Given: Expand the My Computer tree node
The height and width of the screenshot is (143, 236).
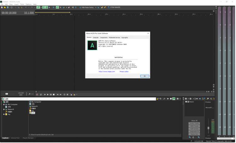Looking at the screenshot, I should click(x=4, y=104).
